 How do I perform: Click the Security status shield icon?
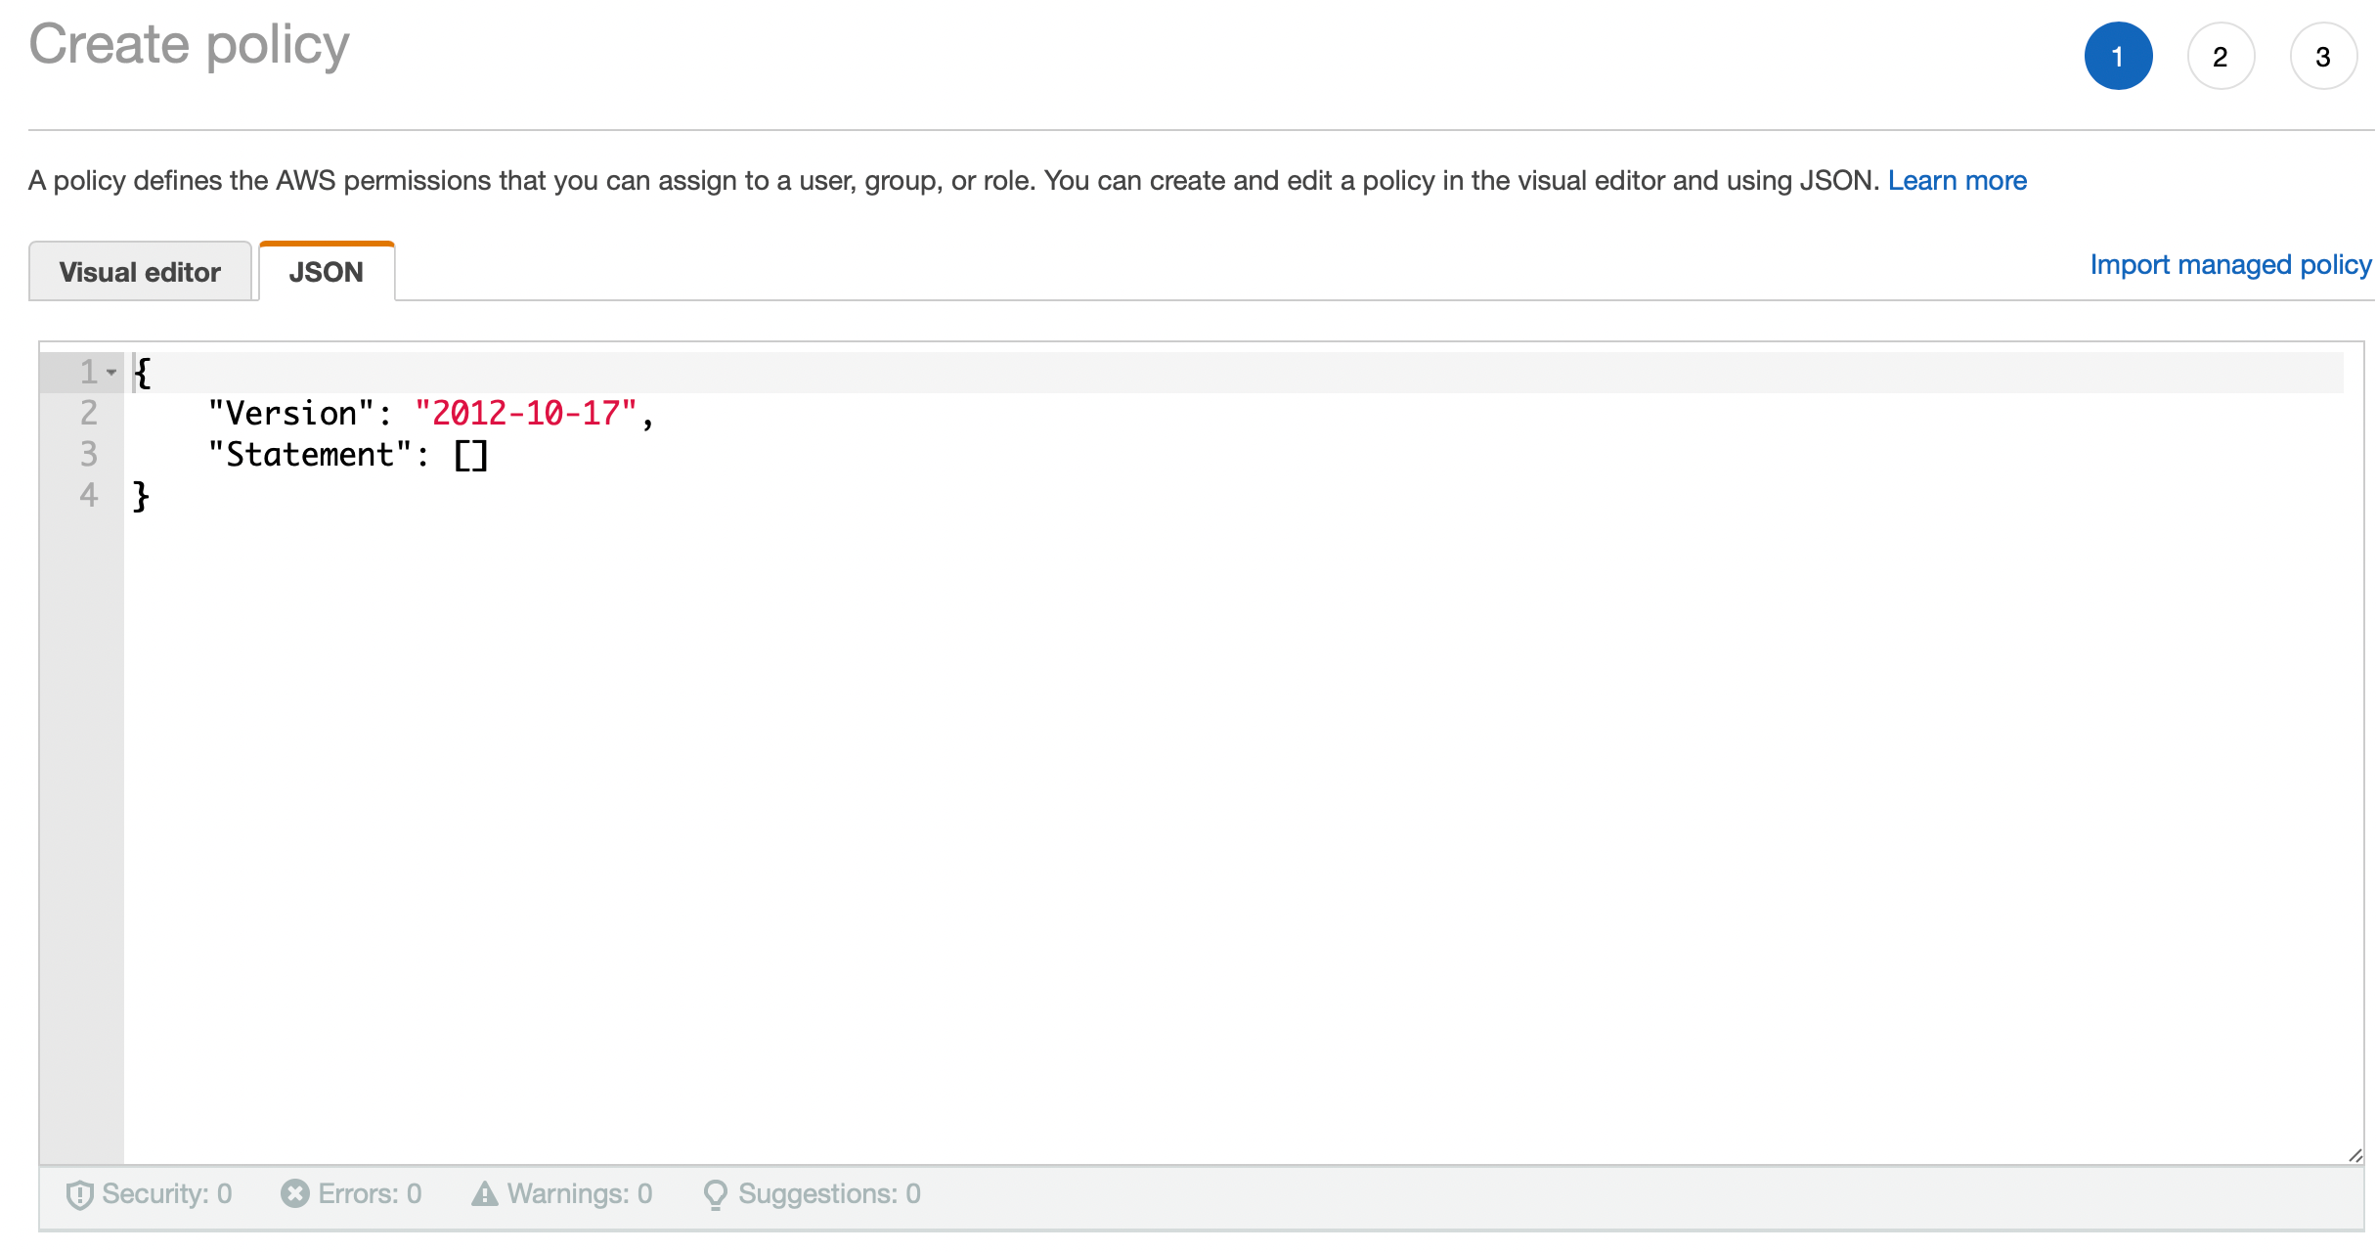tap(80, 1193)
